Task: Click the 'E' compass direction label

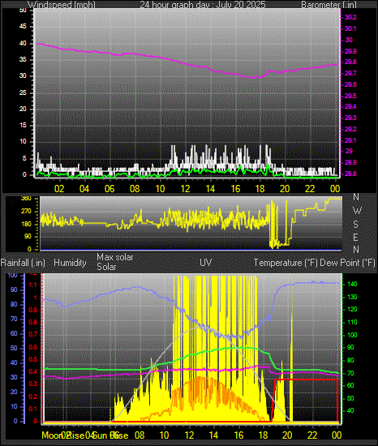Action: 355,238
